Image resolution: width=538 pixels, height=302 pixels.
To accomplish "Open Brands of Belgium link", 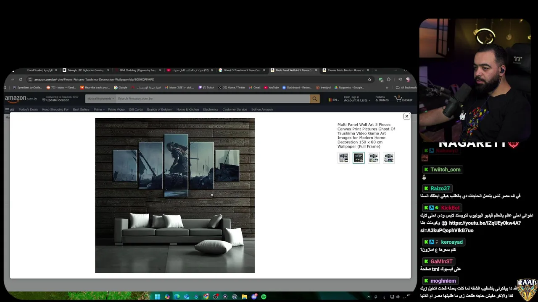I will [160, 109].
